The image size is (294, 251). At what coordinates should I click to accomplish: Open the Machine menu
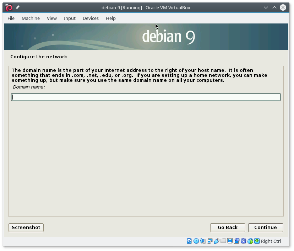31,18
